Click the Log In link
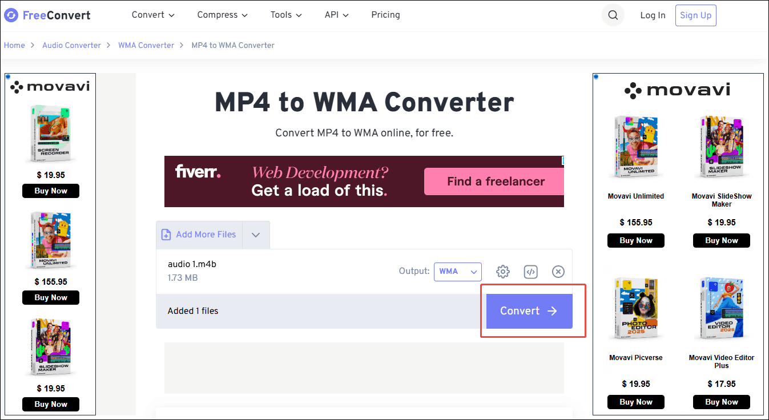 tap(653, 15)
